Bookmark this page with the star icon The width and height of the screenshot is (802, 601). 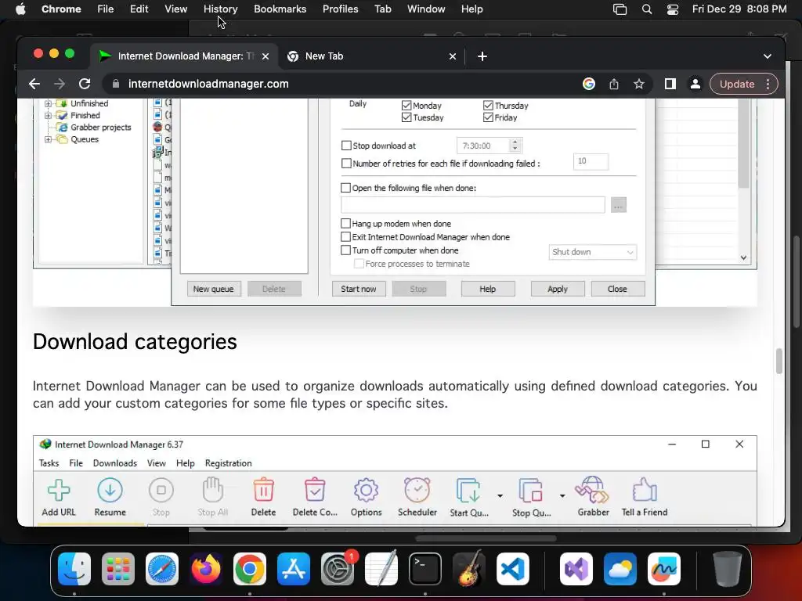[639, 84]
